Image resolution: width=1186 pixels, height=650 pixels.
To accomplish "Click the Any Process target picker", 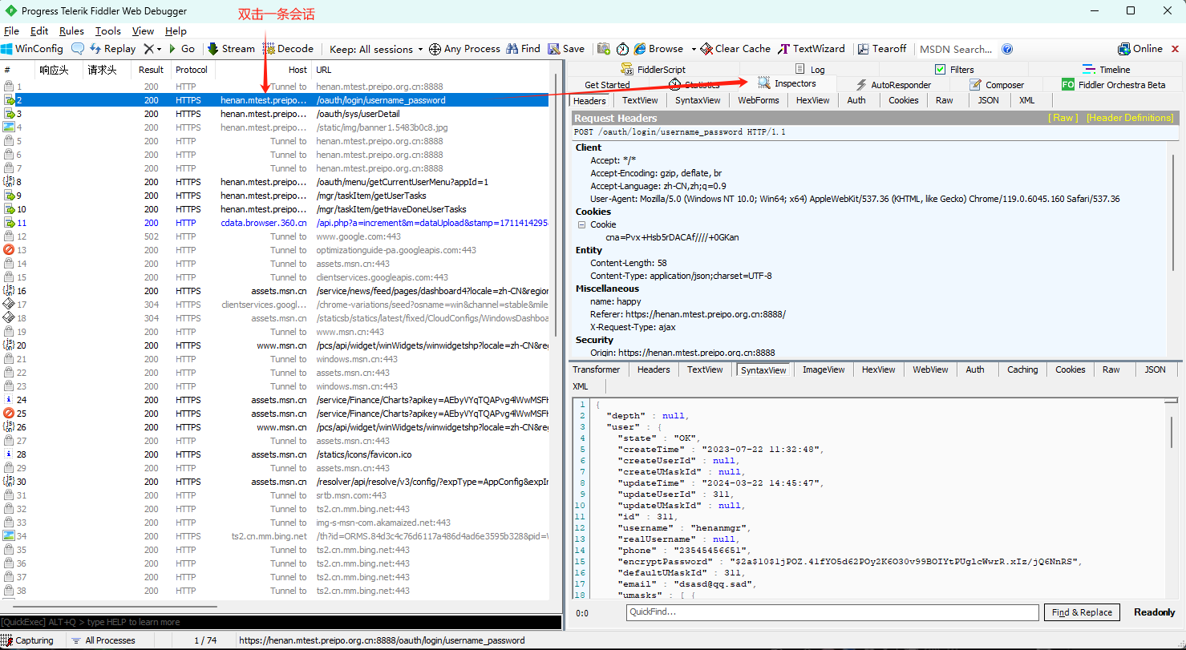I will click(x=464, y=49).
